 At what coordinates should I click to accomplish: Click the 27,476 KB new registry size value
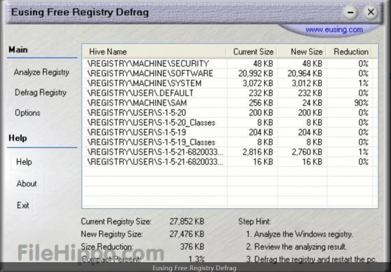pyautogui.click(x=187, y=234)
